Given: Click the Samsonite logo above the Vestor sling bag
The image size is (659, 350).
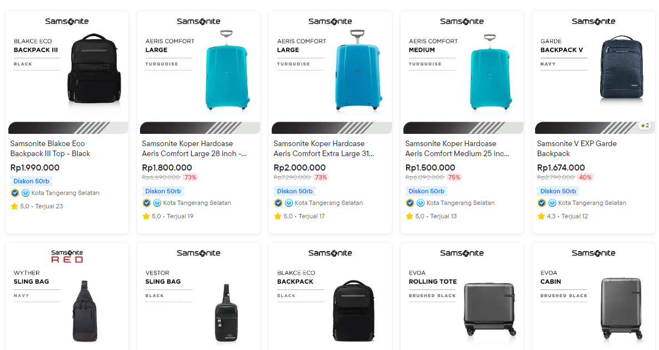Looking at the screenshot, I should point(198,253).
